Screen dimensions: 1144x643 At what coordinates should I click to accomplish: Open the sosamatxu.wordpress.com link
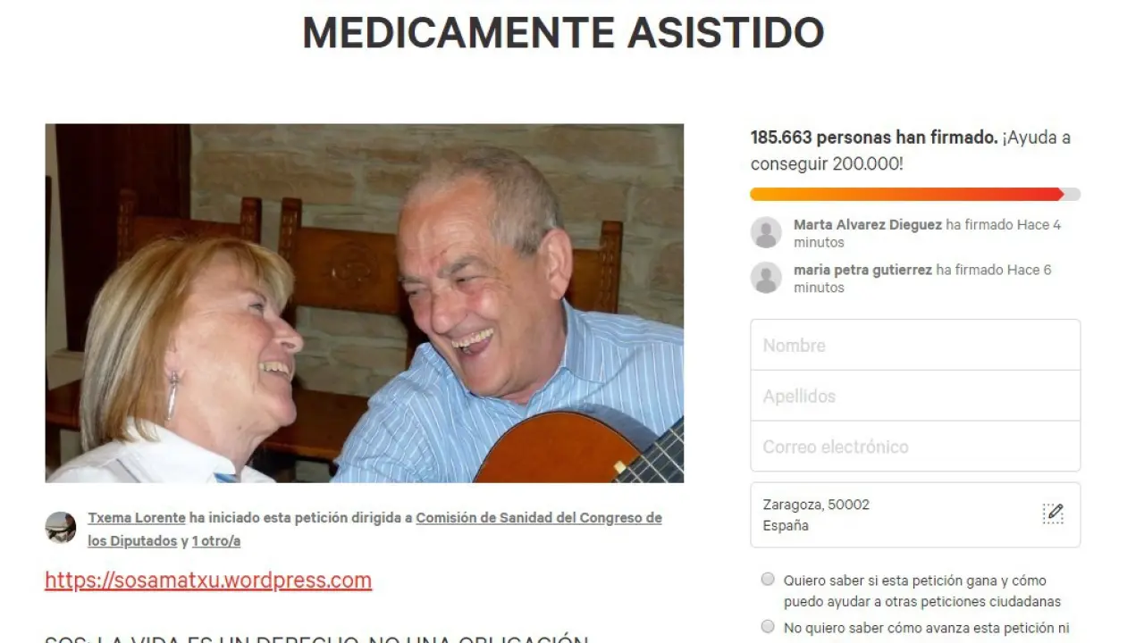(208, 580)
